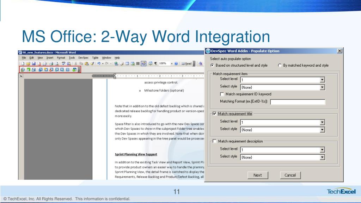Click the Paste clipboard icon
Image resolution: width=361 pixels, height=203 pixels.
pyautogui.click(x=87, y=63)
